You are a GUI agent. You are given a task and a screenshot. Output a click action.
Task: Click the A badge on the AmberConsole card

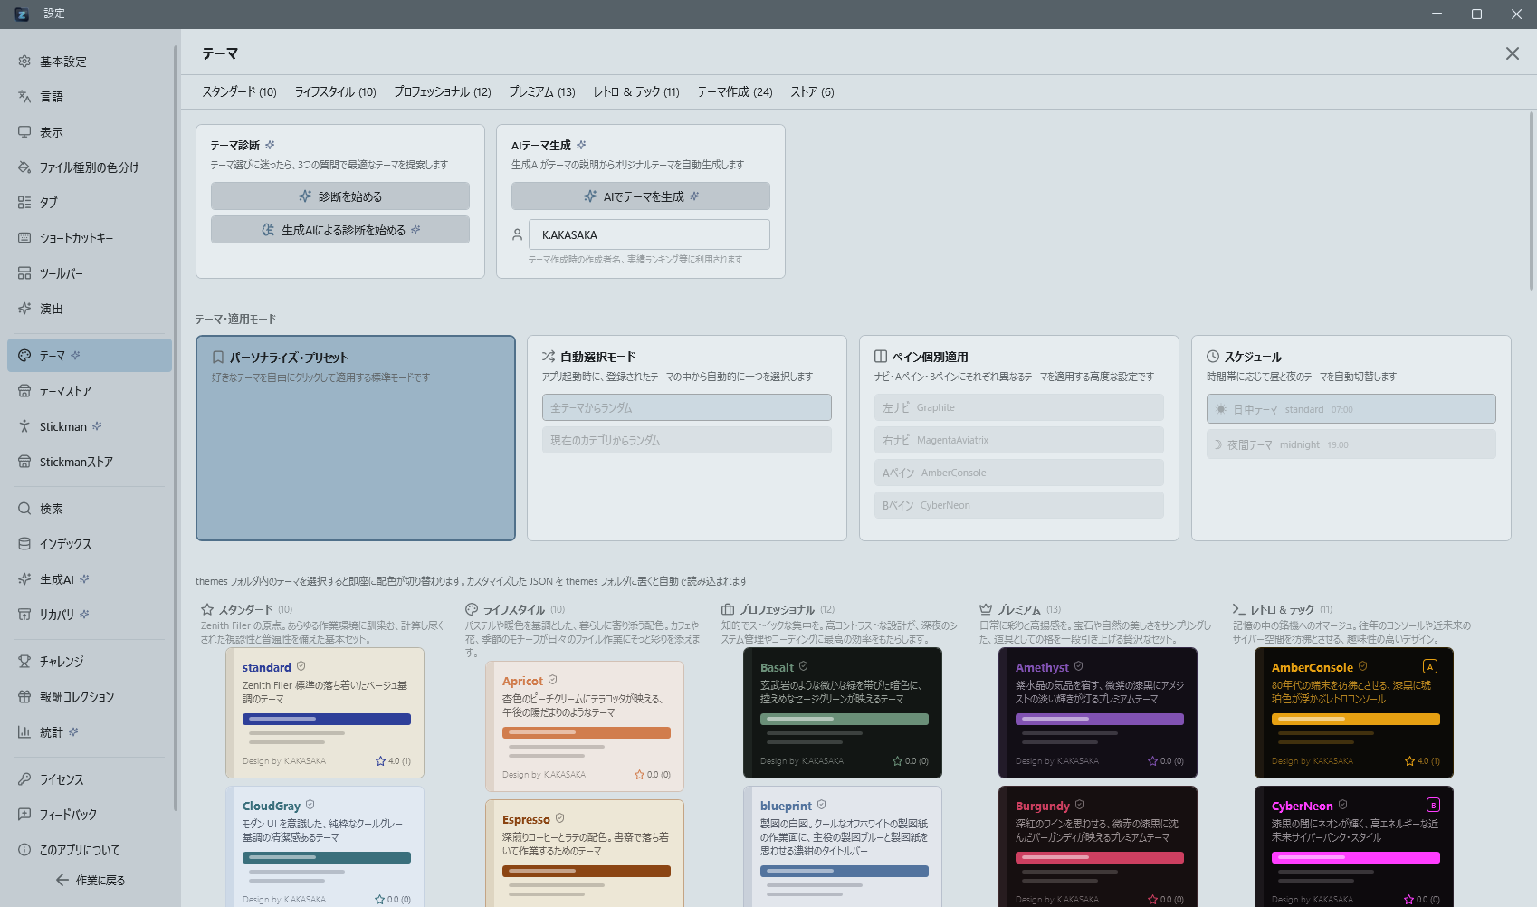[x=1430, y=666]
